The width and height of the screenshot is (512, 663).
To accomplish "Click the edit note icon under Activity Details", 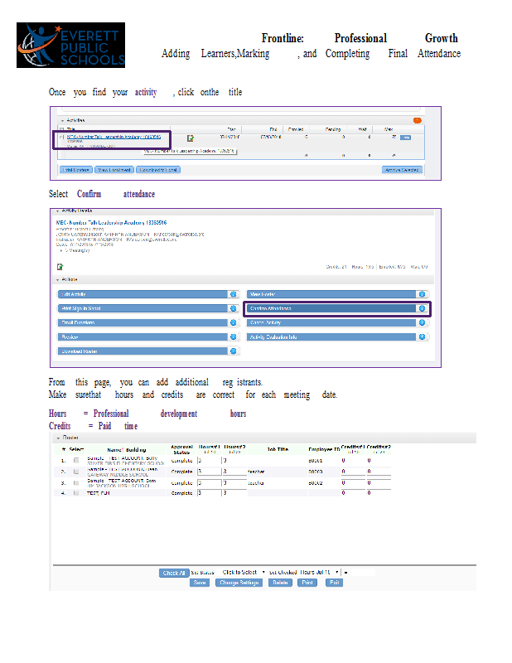I will click(60, 267).
